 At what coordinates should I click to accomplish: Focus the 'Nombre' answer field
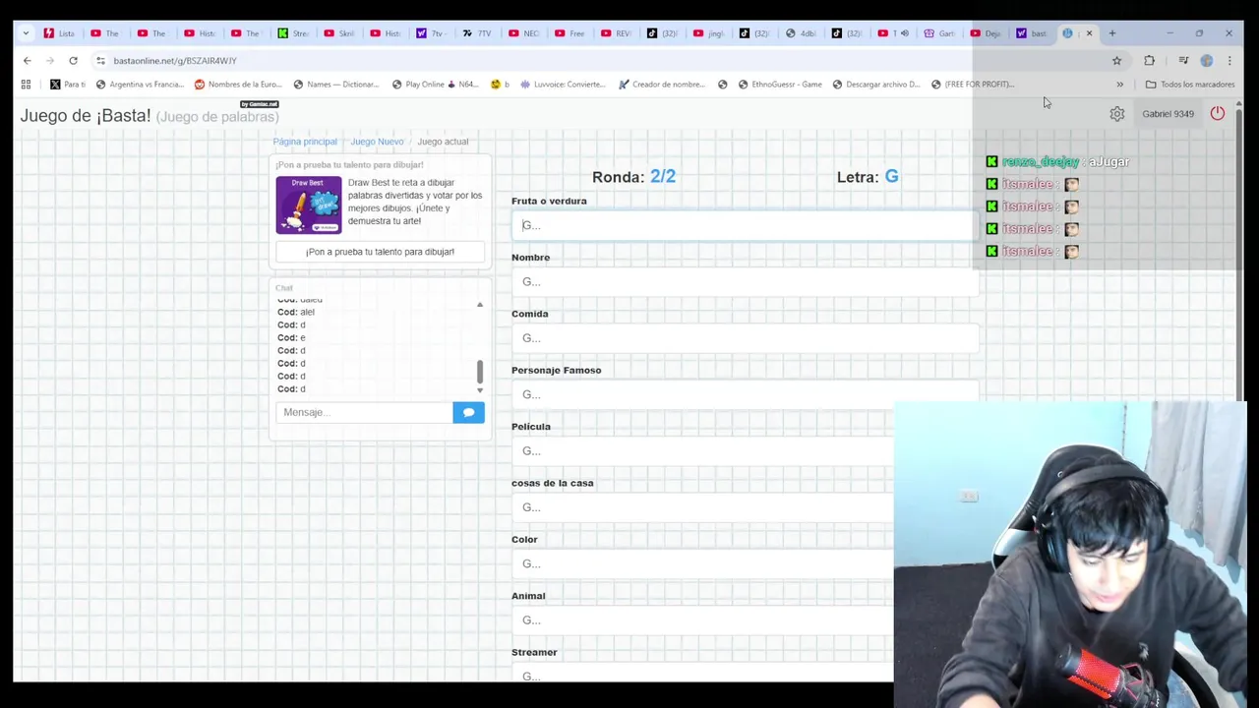pyautogui.click(x=745, y=281)
